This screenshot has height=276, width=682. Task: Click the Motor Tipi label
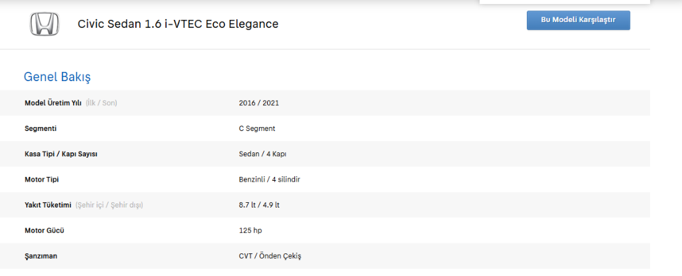43,180
